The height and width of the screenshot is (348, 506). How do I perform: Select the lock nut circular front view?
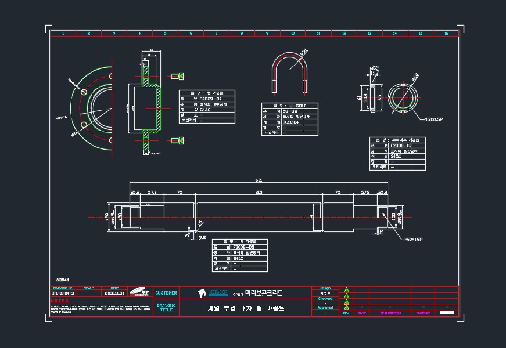click(403, 97)
